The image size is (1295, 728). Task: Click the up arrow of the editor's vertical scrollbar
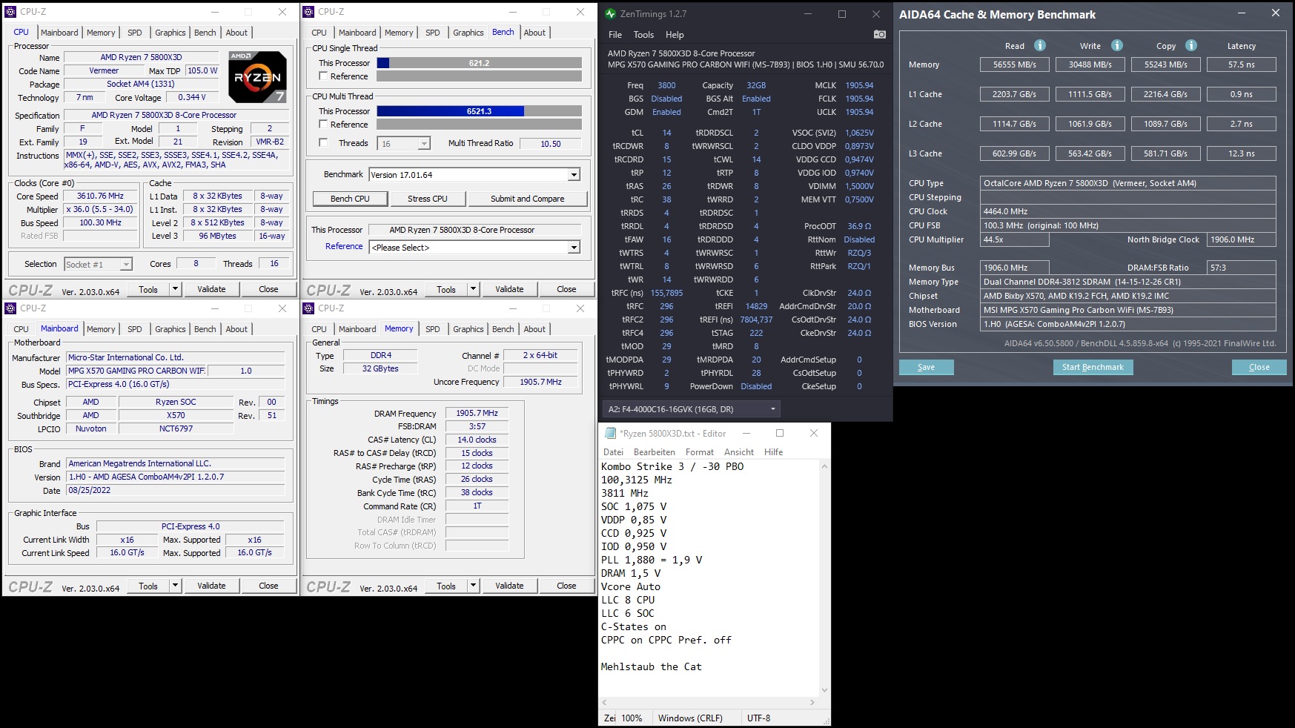[824, 466]
